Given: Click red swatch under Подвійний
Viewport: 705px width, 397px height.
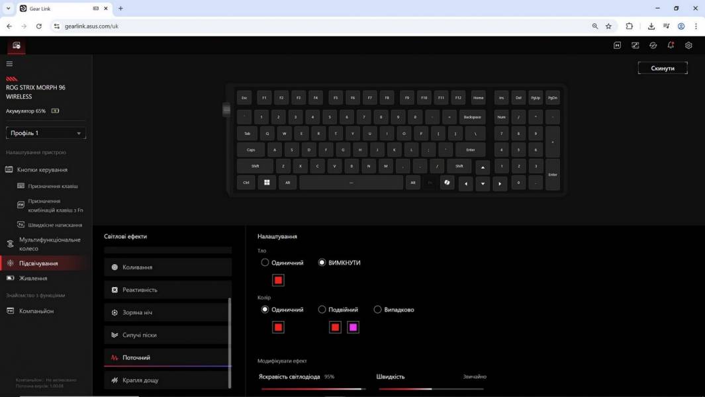Looking at the screenshot, I should pyautogui.click(x=335, y=328).
